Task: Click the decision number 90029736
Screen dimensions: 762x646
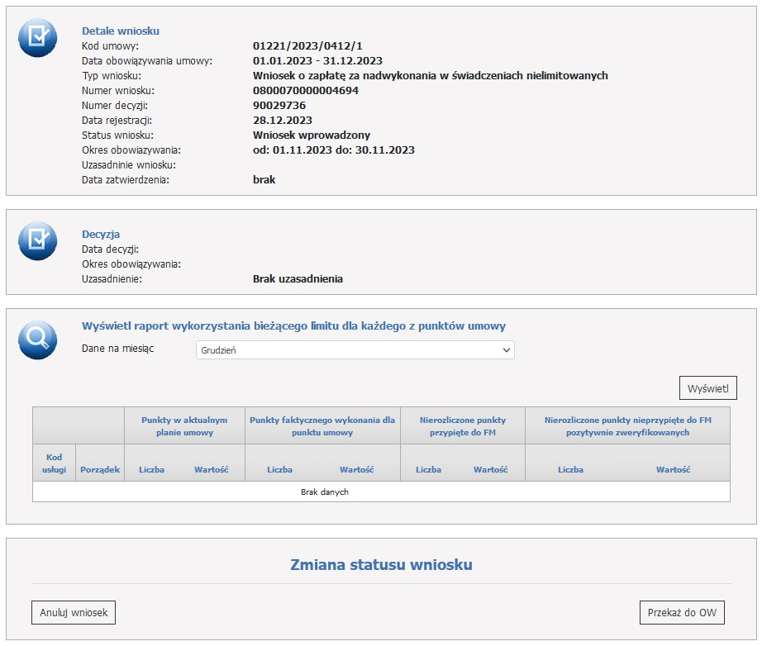Action: [x=279, y=106]
